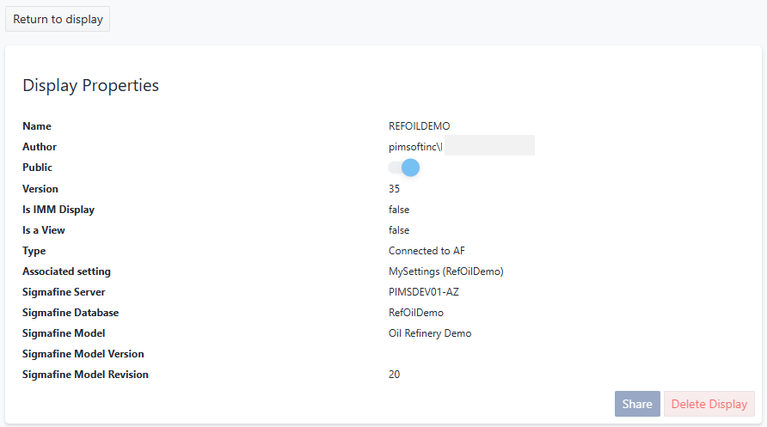The image size is (767, 427).
Task: Select the Oil Refinery Demo model value
Action: pos(430,333)
